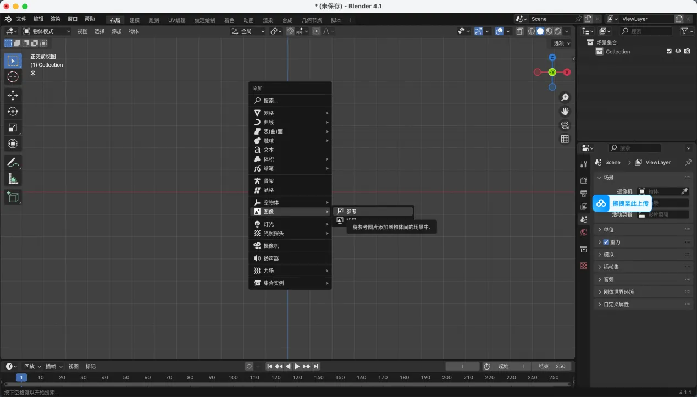
Task: Toggle the 重力 (Gravity) checkbox
Action: (x=606, y=242)
